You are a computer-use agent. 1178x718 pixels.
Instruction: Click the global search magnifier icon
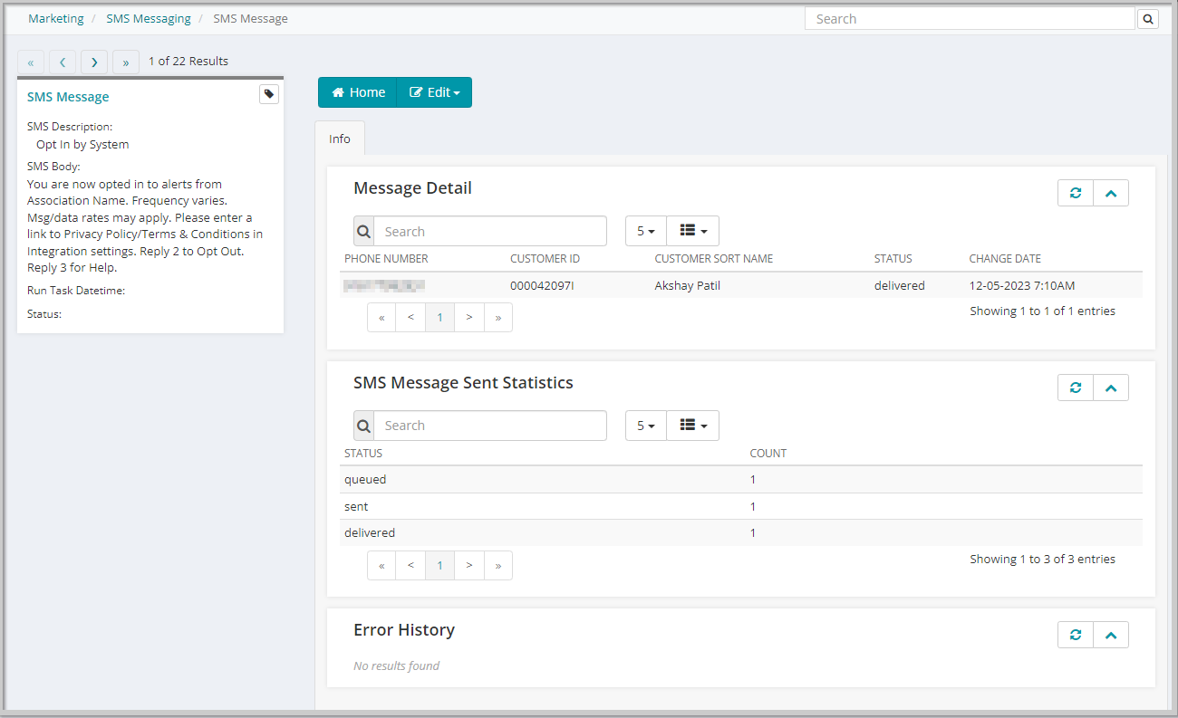(x=1147, y=18)
